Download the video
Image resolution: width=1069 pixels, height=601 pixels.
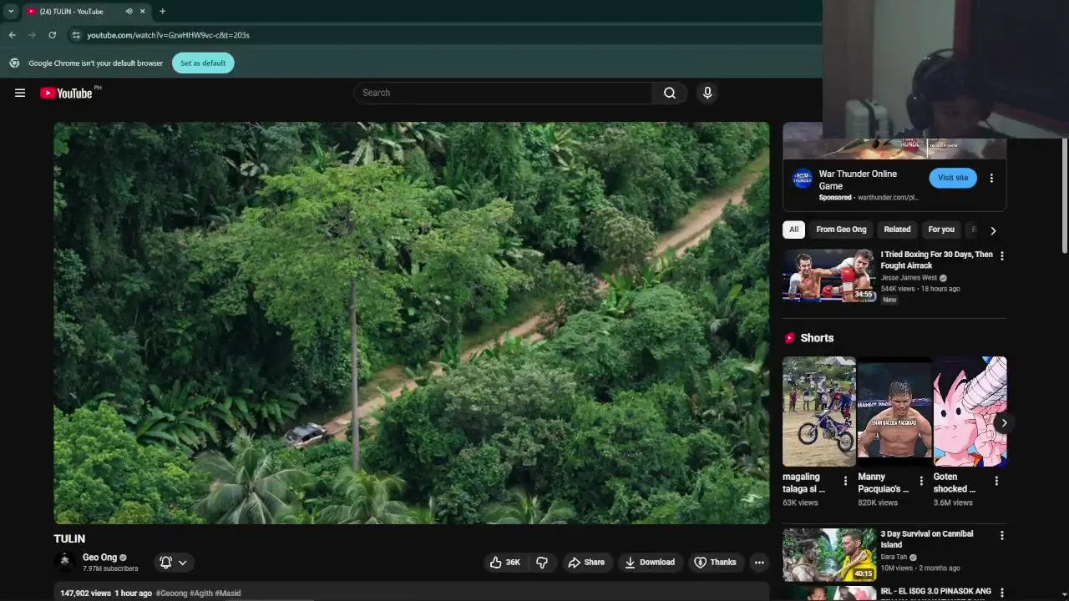coord(650,562)
